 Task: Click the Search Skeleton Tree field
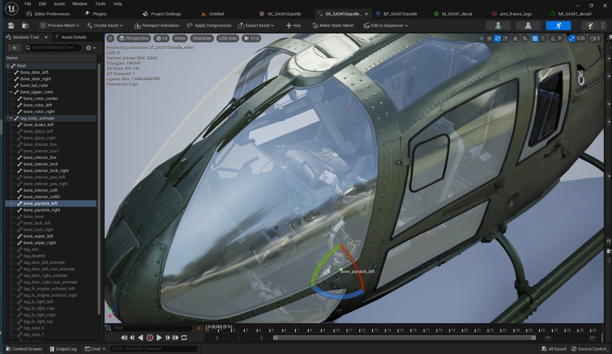click(54, 48)
